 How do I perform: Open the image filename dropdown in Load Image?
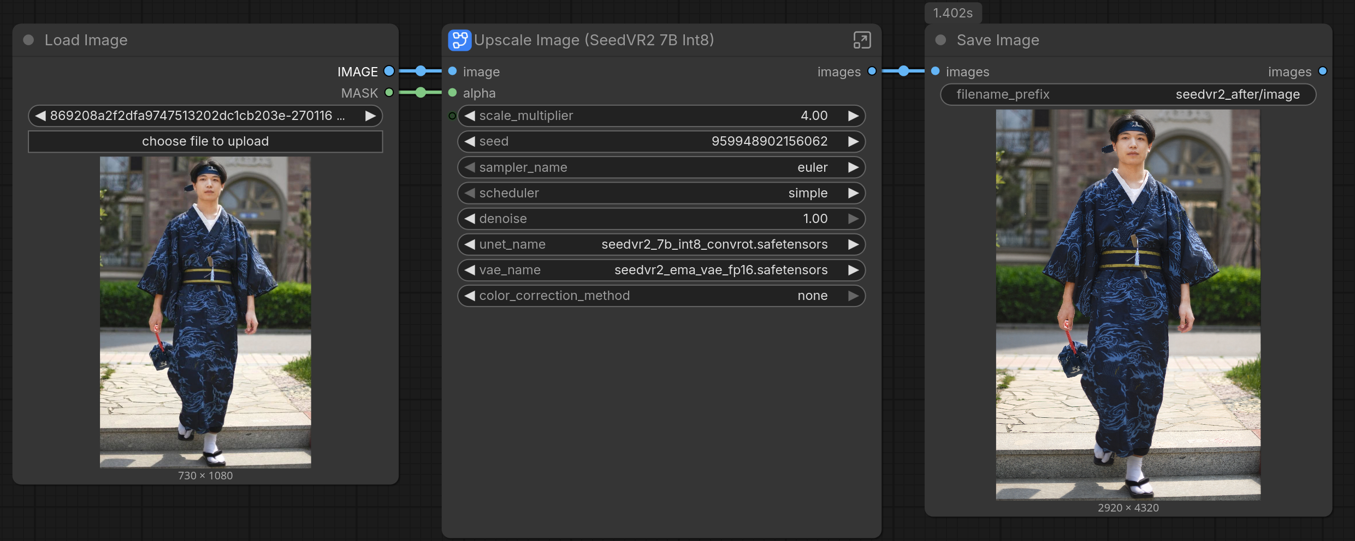coord(205,116)
